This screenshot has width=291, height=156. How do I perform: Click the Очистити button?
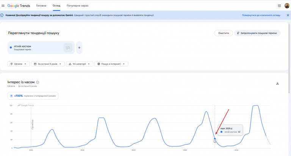(x=224, y=33)
